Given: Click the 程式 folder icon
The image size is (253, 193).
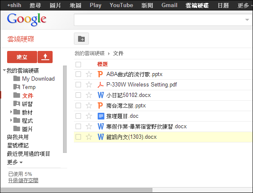Looking at the screenshot, I should click(17, 120).
